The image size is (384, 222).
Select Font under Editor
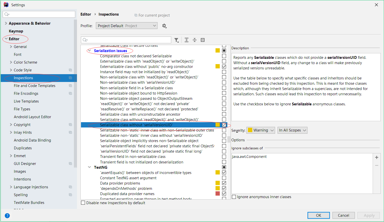pyautogui.click(x=18, y=55)
